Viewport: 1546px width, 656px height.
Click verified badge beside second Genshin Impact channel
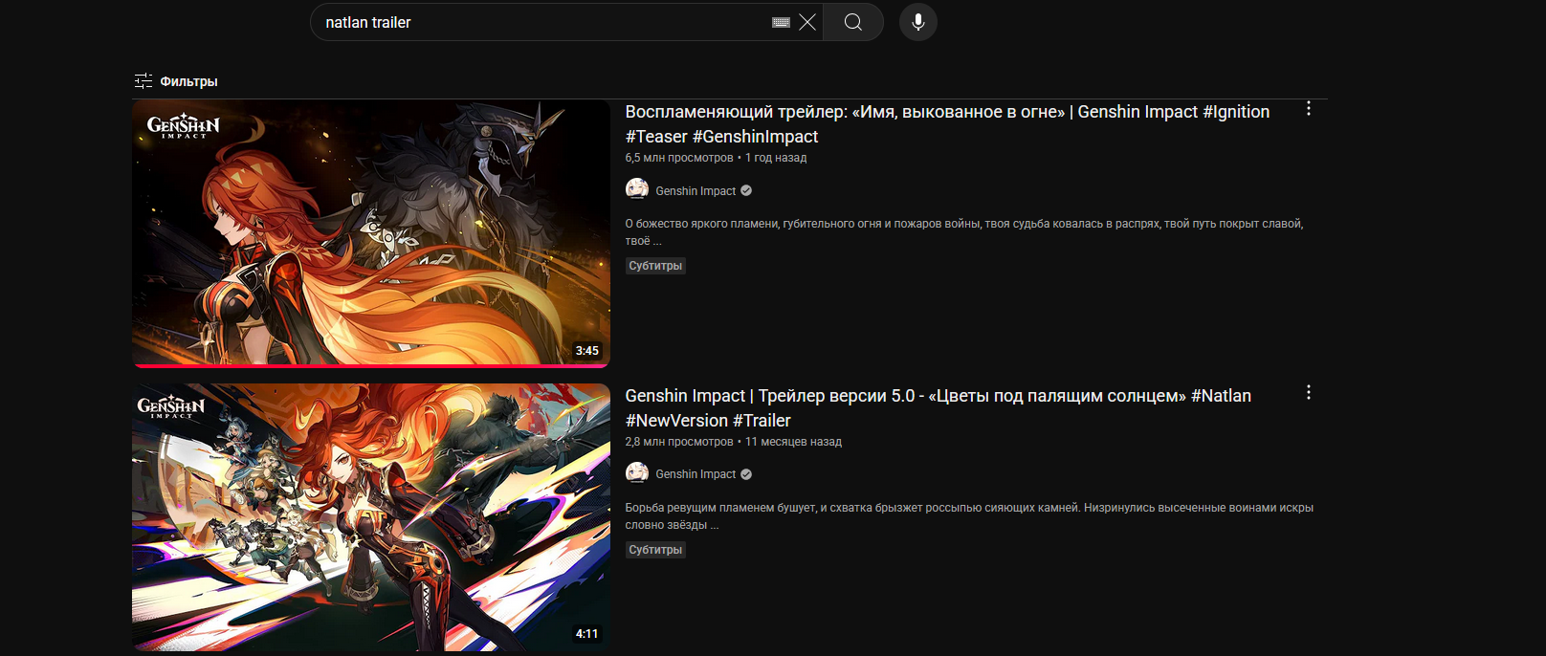(746, 474)
